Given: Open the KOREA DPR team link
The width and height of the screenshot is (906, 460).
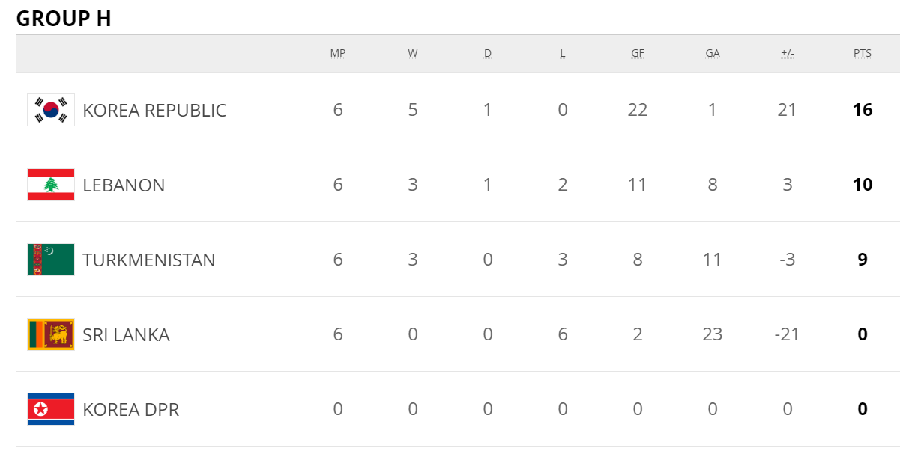Looking at the screenshot, I should [130, 410].
